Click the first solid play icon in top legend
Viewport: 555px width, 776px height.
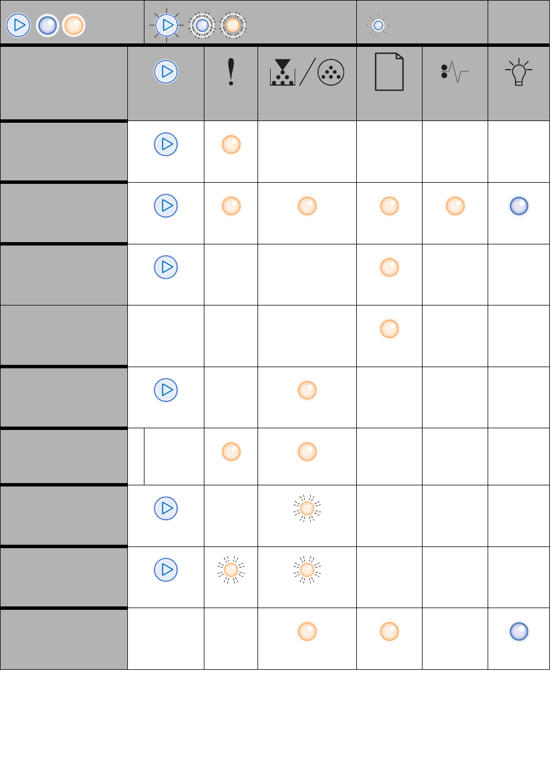point(18,25)
